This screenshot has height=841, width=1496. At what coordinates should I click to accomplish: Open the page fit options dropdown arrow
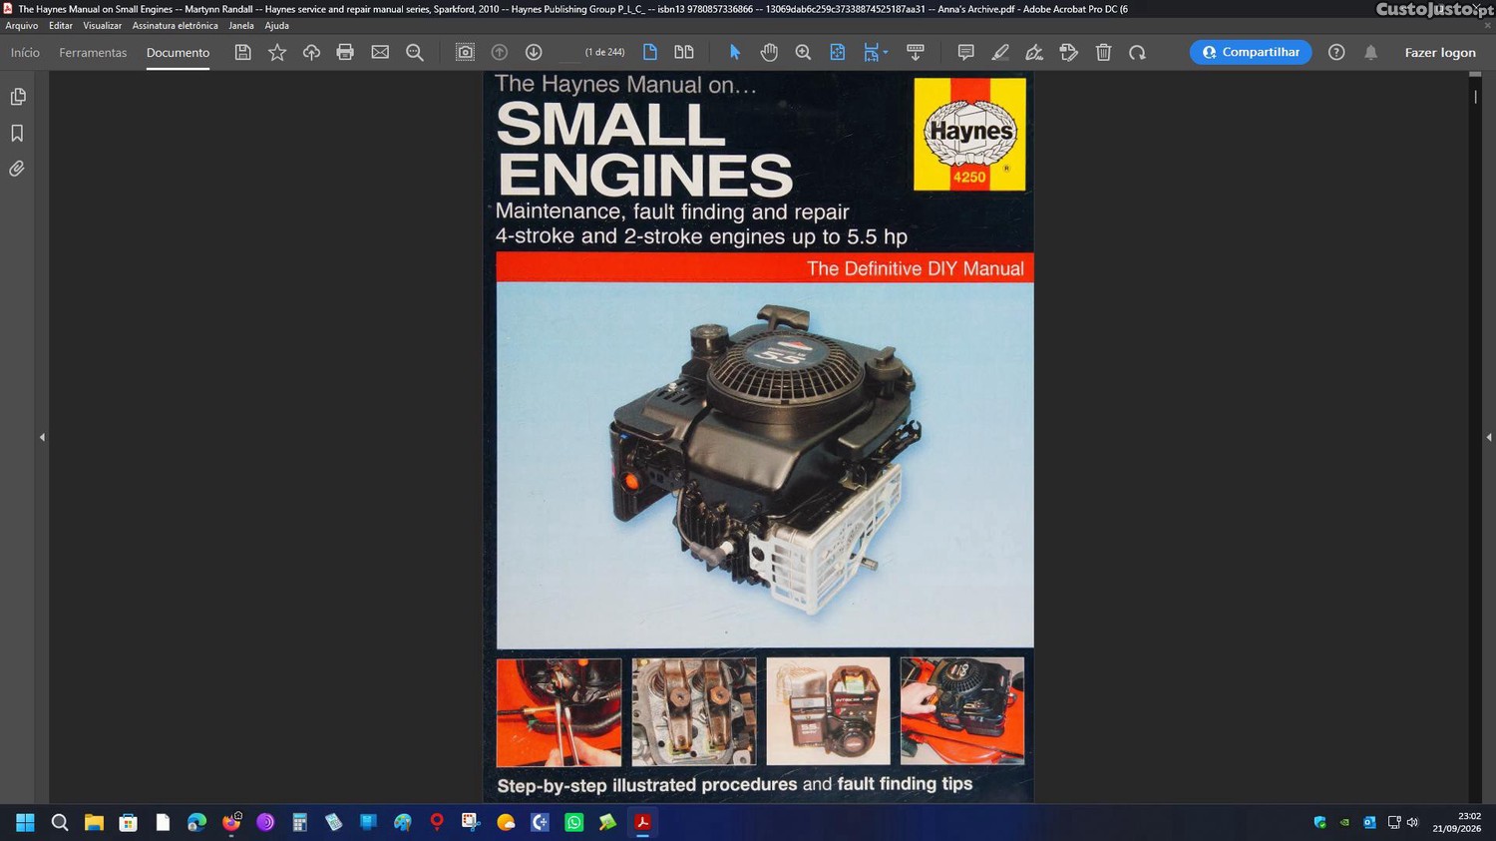(886, 53)
